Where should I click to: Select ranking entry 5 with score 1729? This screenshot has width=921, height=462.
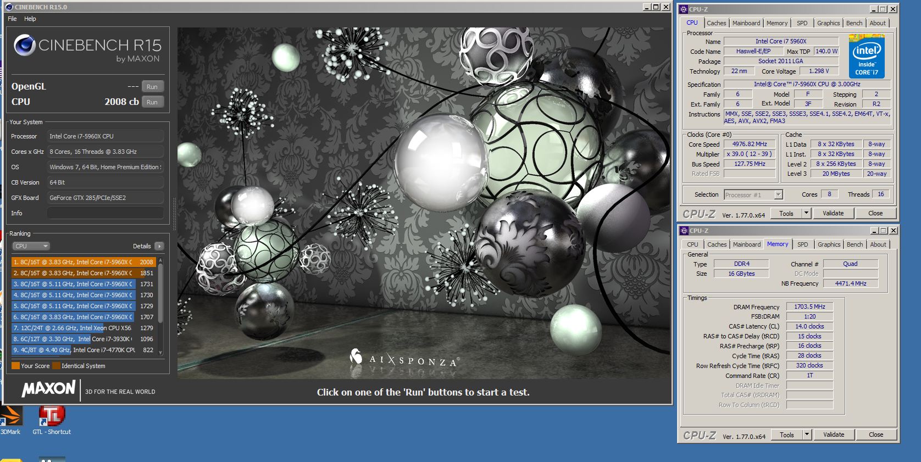pos(84,306)
